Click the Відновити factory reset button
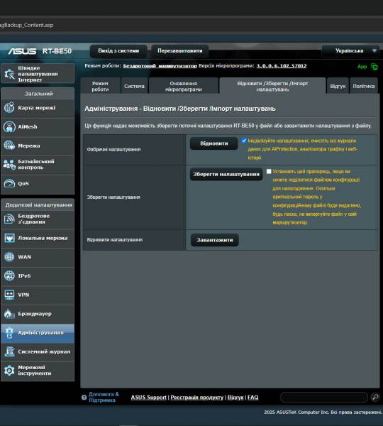Image resolution: width=383 pixels, height=426 pixels. coord(214,143)
